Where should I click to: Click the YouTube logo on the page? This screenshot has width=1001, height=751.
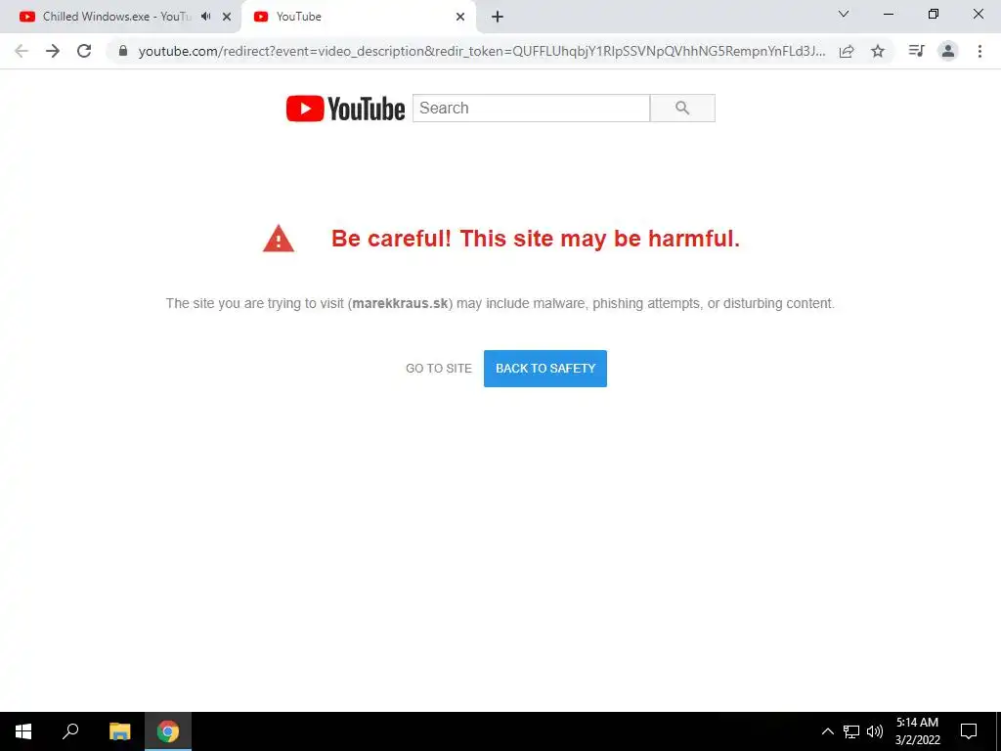(x=345, y=109)
